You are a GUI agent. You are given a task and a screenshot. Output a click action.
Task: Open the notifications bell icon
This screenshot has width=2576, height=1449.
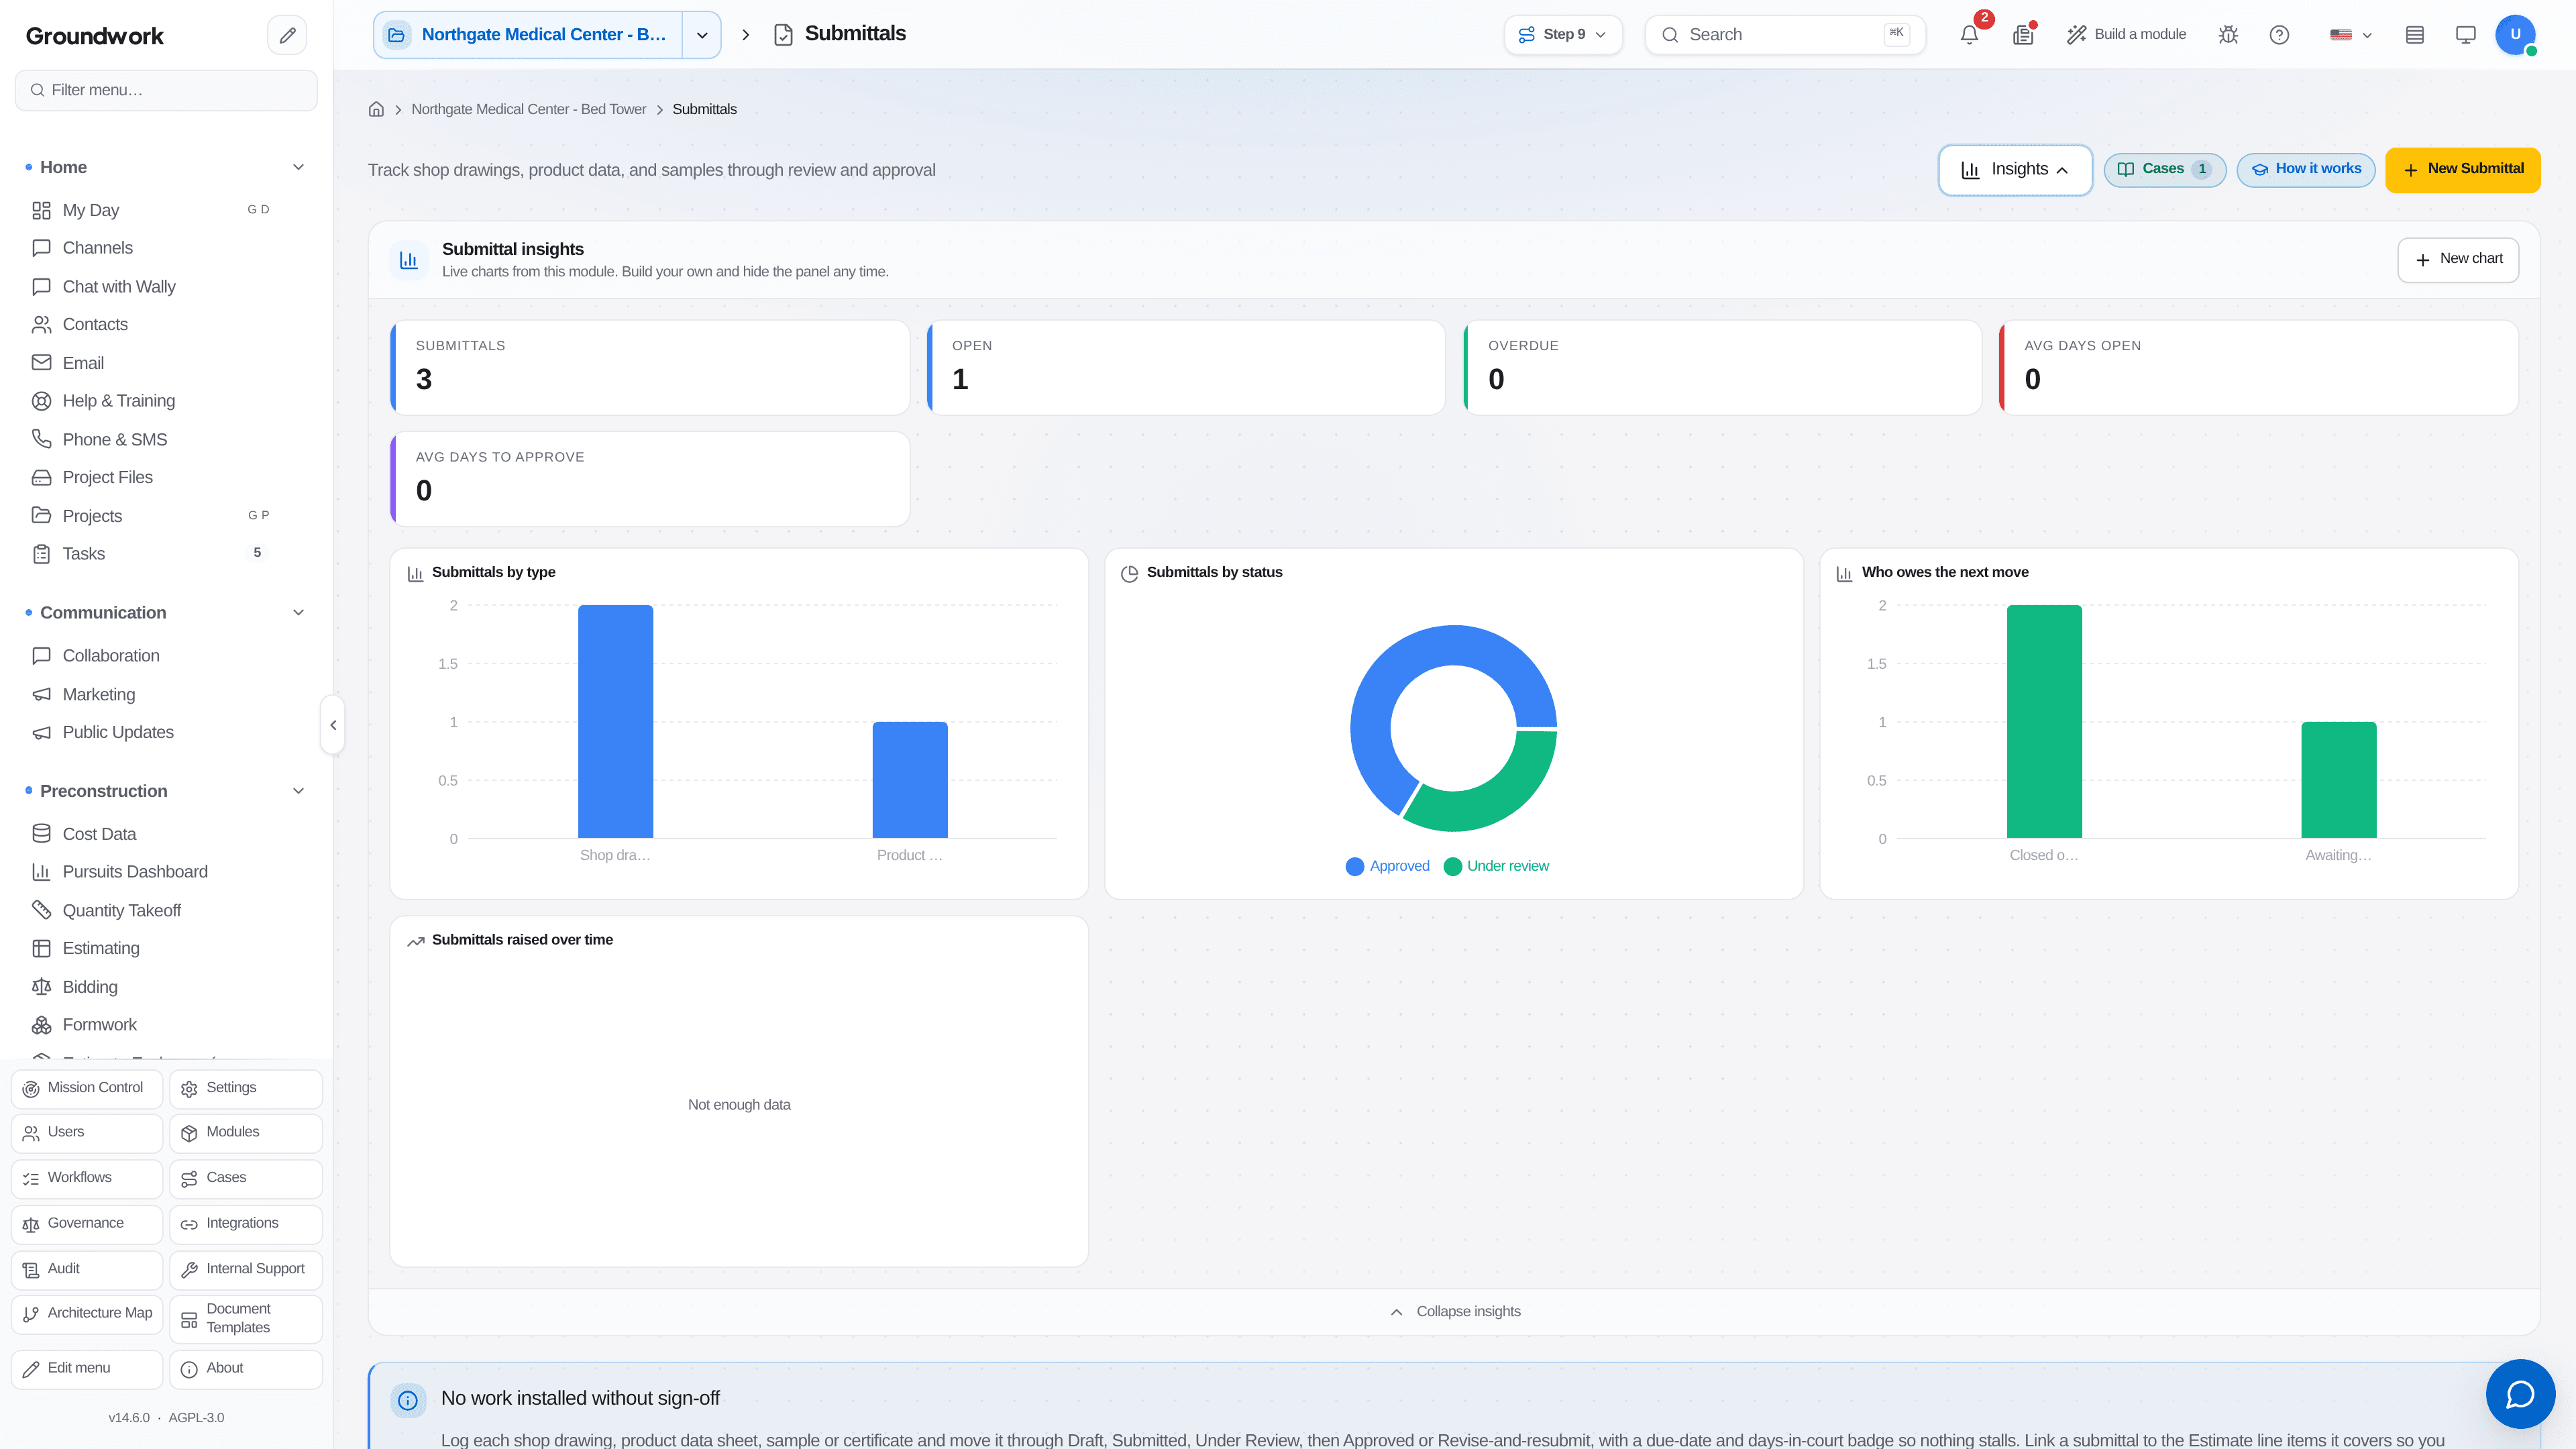click(x=1969, y=35)
